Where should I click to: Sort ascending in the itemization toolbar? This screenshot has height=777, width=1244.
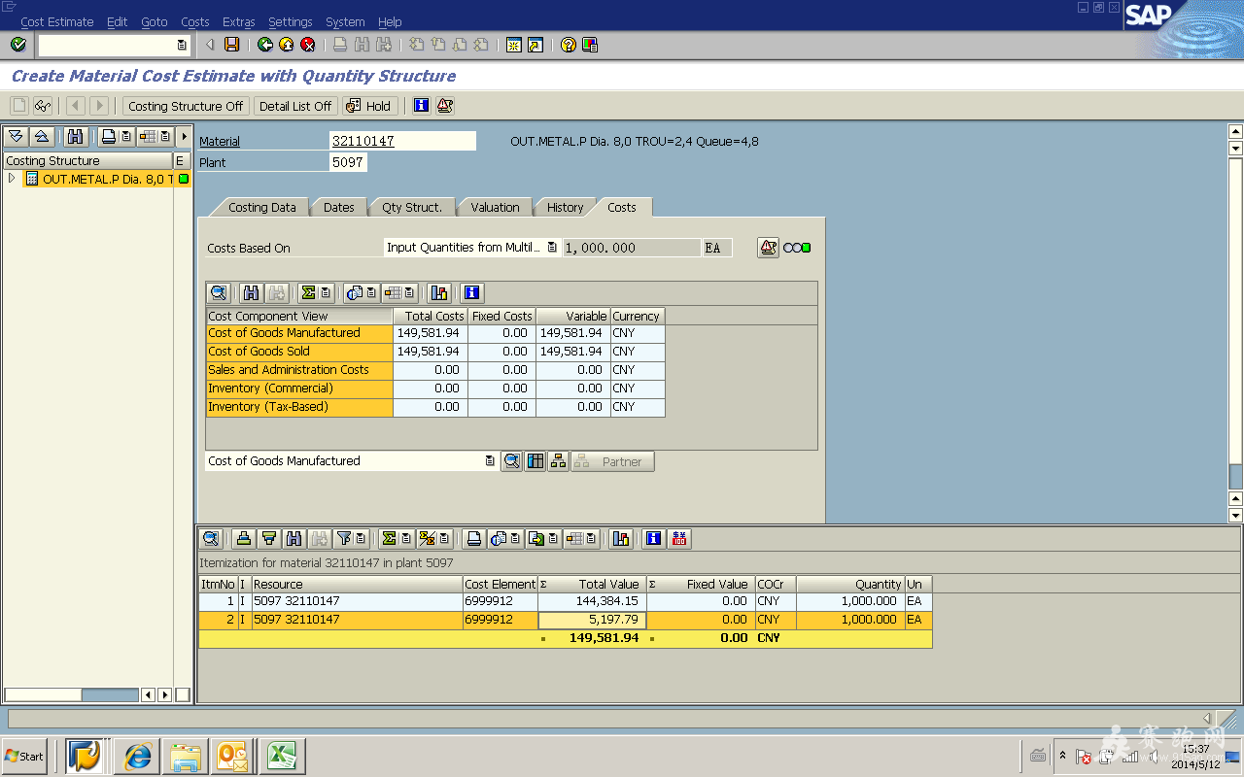[x=244, y=538]
